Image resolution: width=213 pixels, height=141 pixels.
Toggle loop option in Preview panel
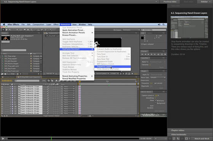[x=162, y=54]
